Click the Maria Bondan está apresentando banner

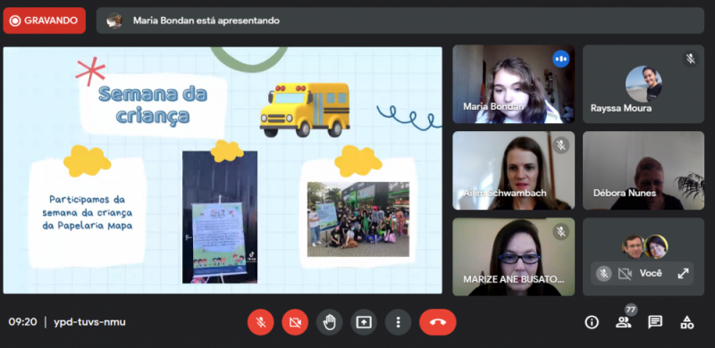tap(400, 21)
